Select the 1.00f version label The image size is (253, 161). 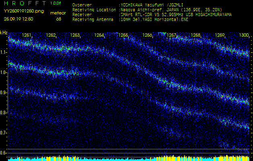(56, 4)
